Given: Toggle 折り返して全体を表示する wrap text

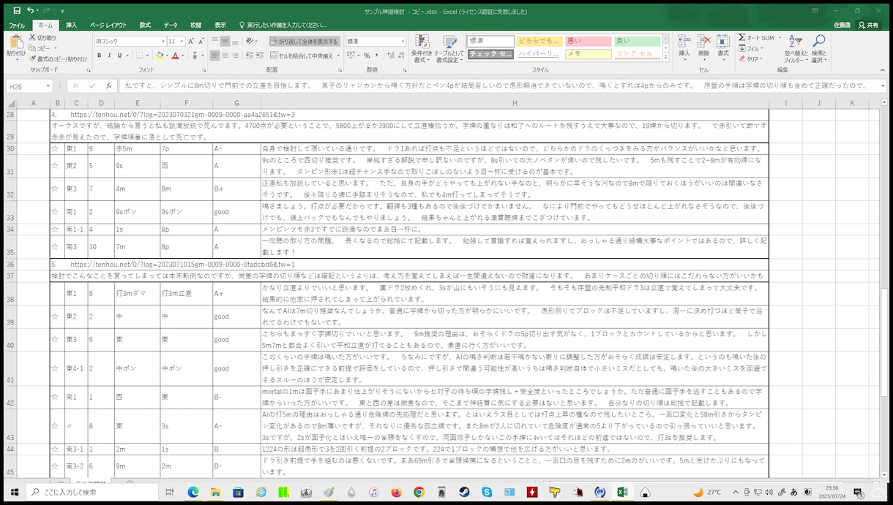Looking at the screenshot, I should (x=304, y=42).
